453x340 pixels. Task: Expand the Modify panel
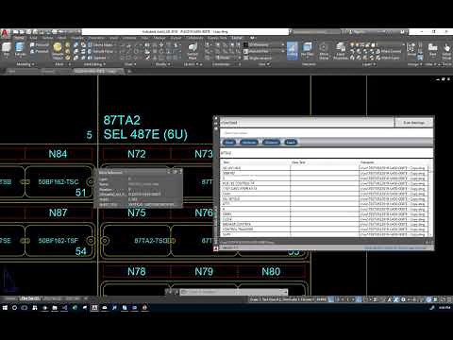point(162,64)
